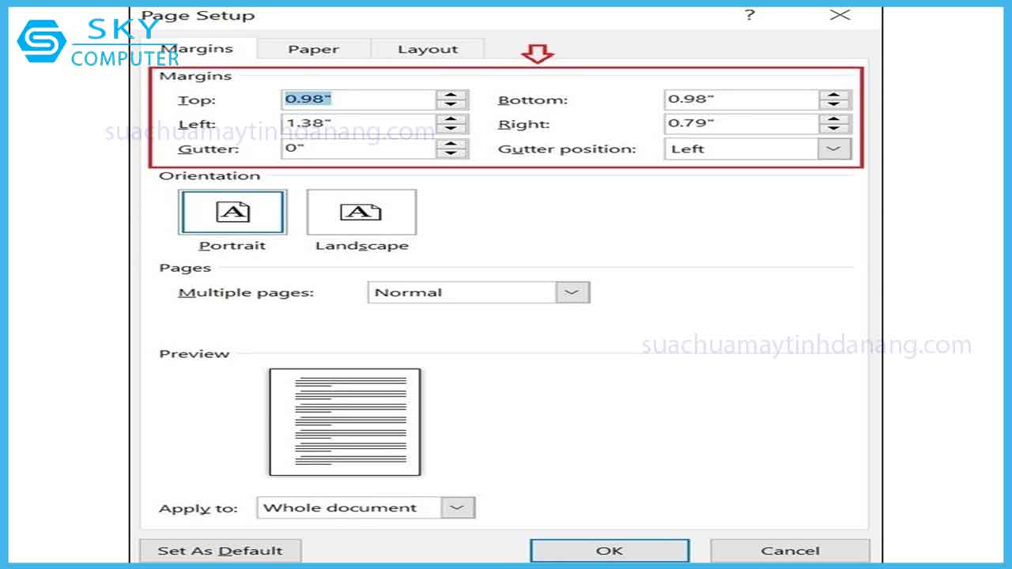Viewport: 1012px width, 569px height.
Task: Click the Right margin input field
Action: pos(741,124)
